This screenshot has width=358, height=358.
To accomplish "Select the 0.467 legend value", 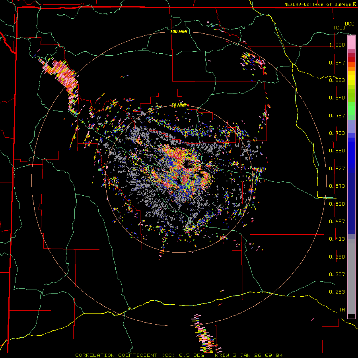I will (x=337, y=222).
